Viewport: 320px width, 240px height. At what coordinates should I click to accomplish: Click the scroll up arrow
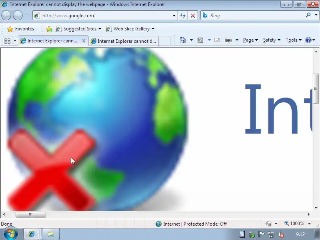tap(316, 52)
